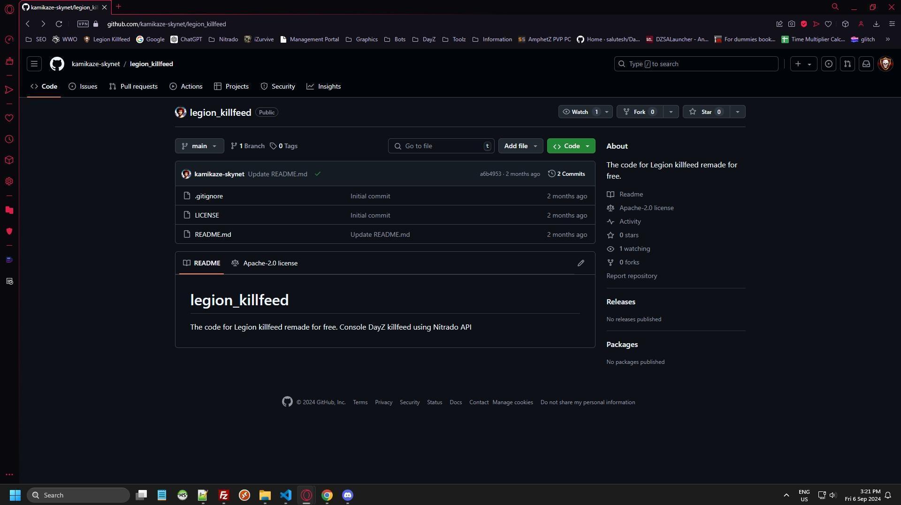Open the Add file dropdown
Screen dimensions: 901x505
[x=520, y=146]
